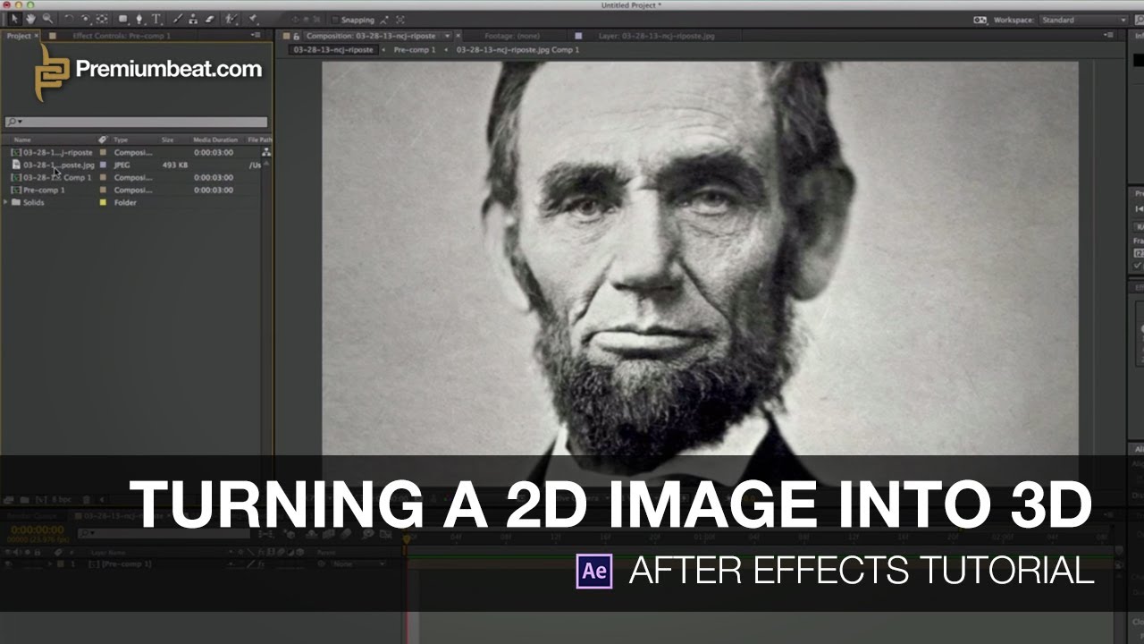1144x644 pixels.
Task: Select the Brush tool
Action: click(x=179, y=19)
